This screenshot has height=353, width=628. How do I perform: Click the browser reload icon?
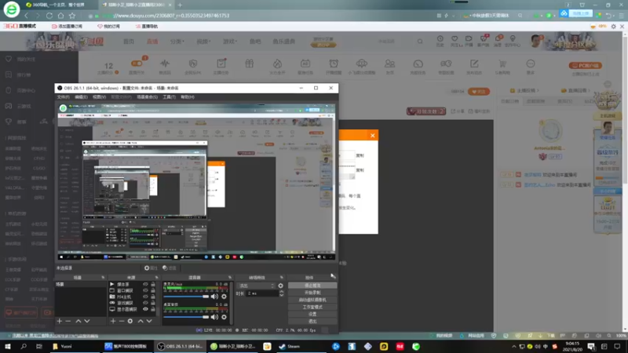[49, 16]
